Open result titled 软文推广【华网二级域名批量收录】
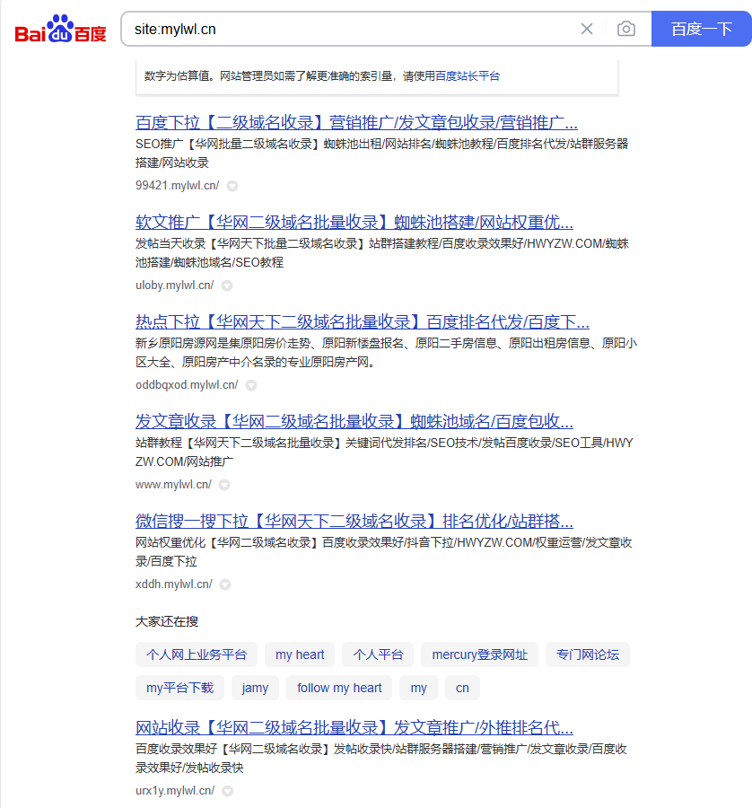The width and height of the screenshot is (752, 808). click(x=354, y=222)
